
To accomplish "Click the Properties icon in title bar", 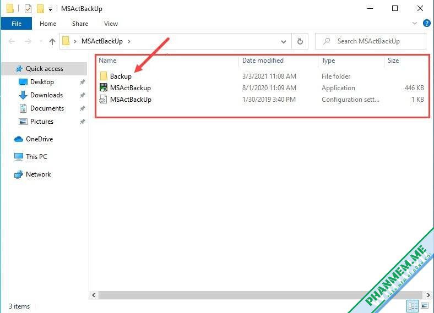I will (28, 9).
